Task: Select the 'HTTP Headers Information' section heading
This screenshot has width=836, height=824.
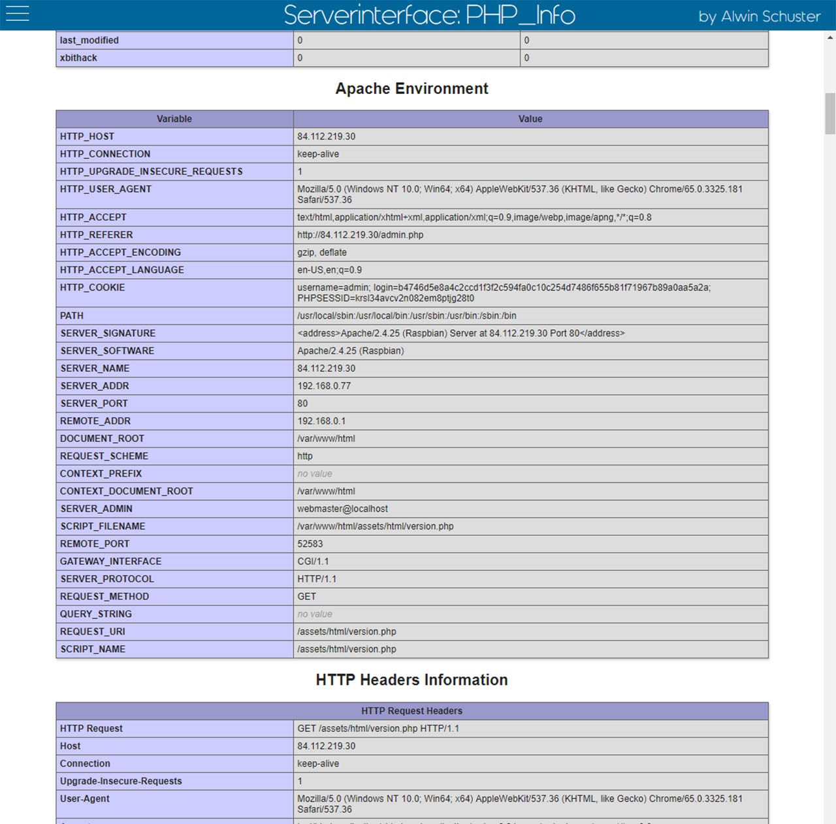Action: [x=411, y=680]
